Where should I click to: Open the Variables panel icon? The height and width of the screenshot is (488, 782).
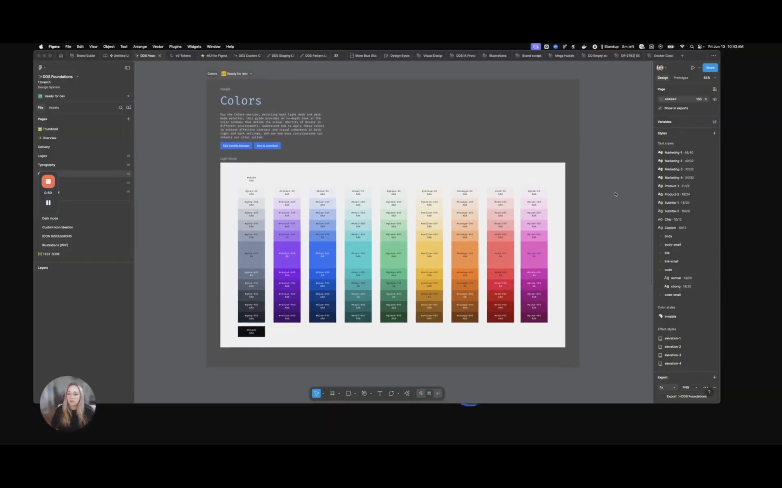(x=715, y=122)
